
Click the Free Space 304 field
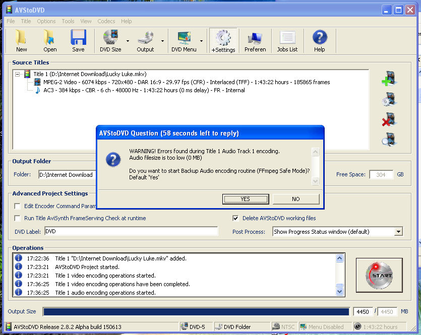[381, 175]
